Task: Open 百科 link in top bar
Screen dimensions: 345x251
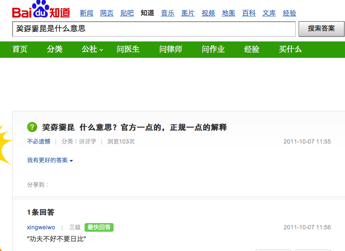Action: tap(249, 13)
